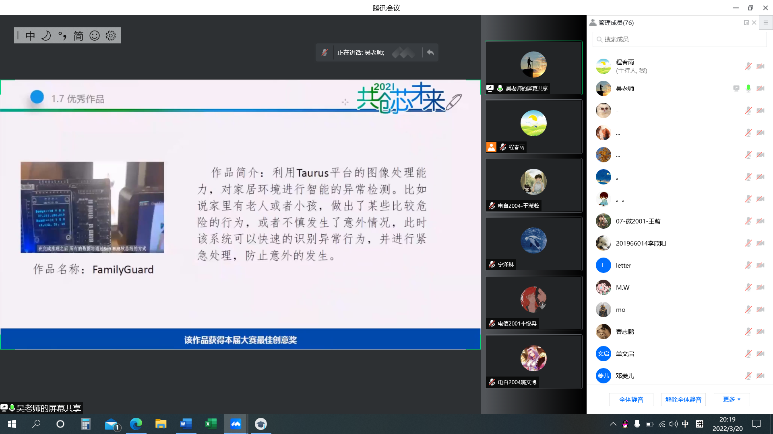Screen dimensions: 773x434
Task: Click 吴老师's screen sharing icon in member list
Action: tap(736, 88)
